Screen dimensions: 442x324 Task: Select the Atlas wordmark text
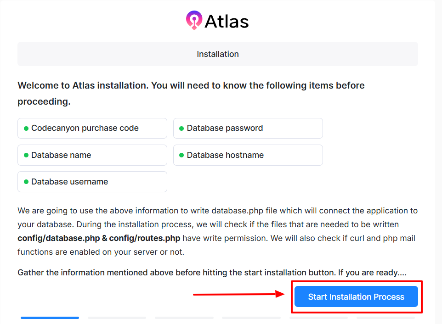pos(227,21)
